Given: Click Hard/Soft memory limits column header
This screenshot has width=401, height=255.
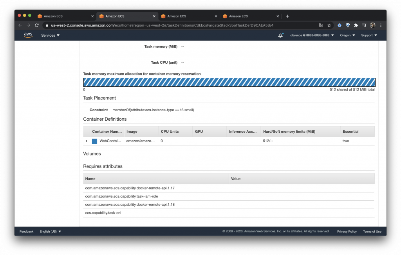Looking at the screenshot, I should pyautogui.click(x=300, y=132).
